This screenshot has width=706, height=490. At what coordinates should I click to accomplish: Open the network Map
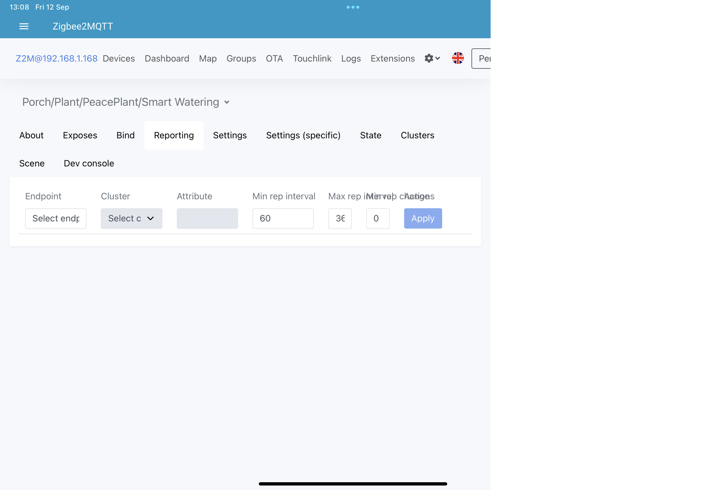pyautogui.click(x=208, y=58)
